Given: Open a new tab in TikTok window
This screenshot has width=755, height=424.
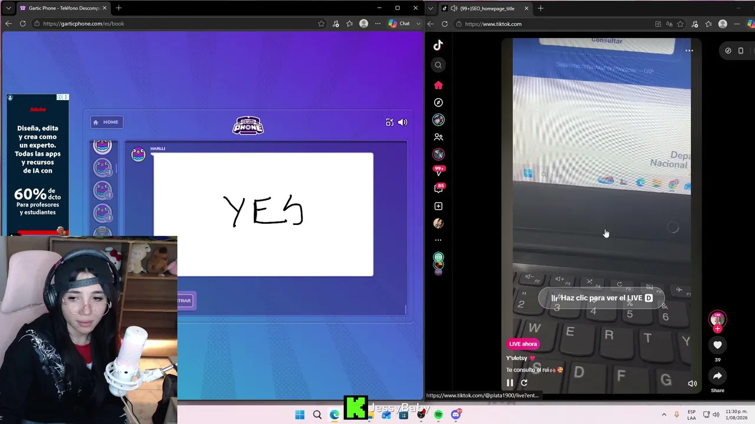Looking at the screenshot, I should coord(540,8).
